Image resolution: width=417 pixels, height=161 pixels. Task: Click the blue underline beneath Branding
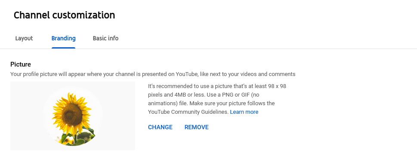[63, 48]
